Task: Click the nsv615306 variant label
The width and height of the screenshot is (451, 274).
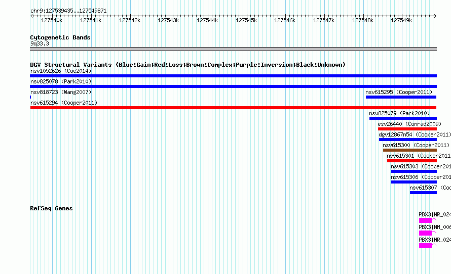Action: [x=421, y=177]
